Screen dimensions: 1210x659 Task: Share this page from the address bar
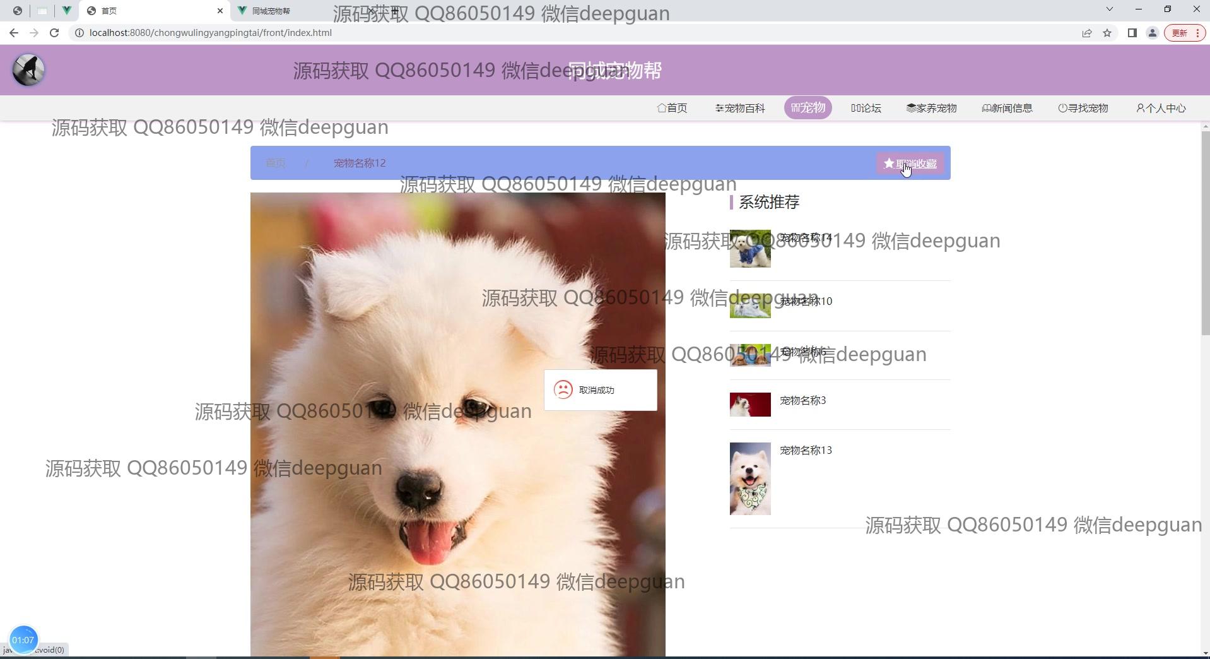pyautogui.click(x=1087, y=33)
